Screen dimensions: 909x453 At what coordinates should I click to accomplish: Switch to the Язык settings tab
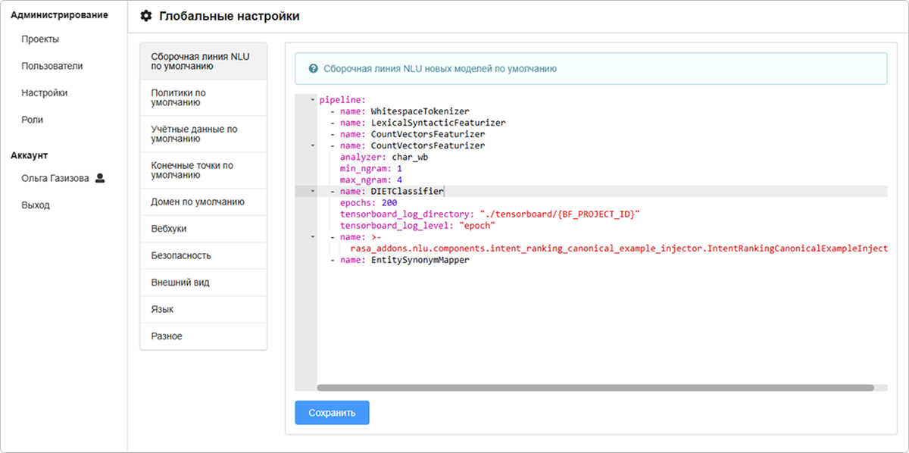pyautogui.click(x=204, y=310)
